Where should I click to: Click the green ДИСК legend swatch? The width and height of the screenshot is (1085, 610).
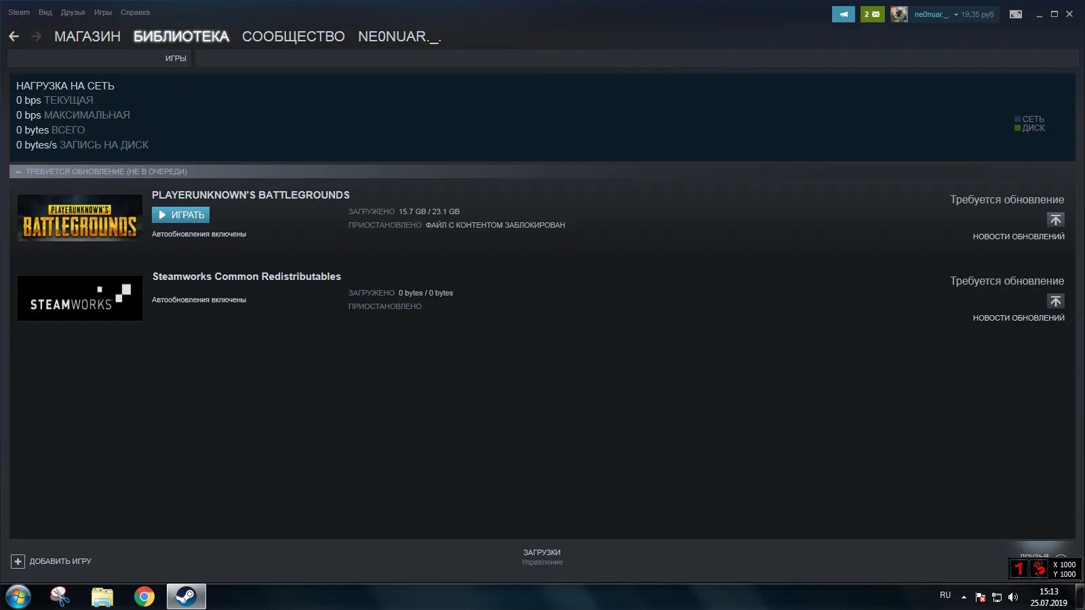(1017, 128)
